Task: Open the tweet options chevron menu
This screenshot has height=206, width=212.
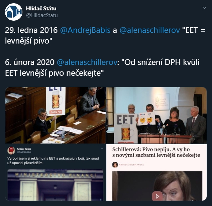Action: (x=204, y=8)
